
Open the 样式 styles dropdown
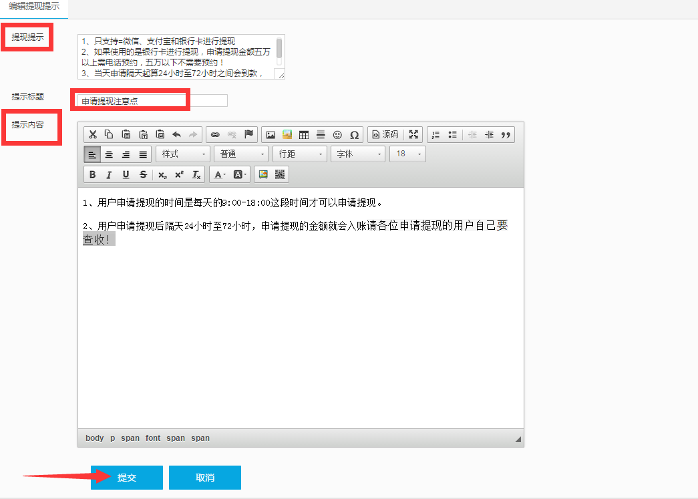(183, 154)
